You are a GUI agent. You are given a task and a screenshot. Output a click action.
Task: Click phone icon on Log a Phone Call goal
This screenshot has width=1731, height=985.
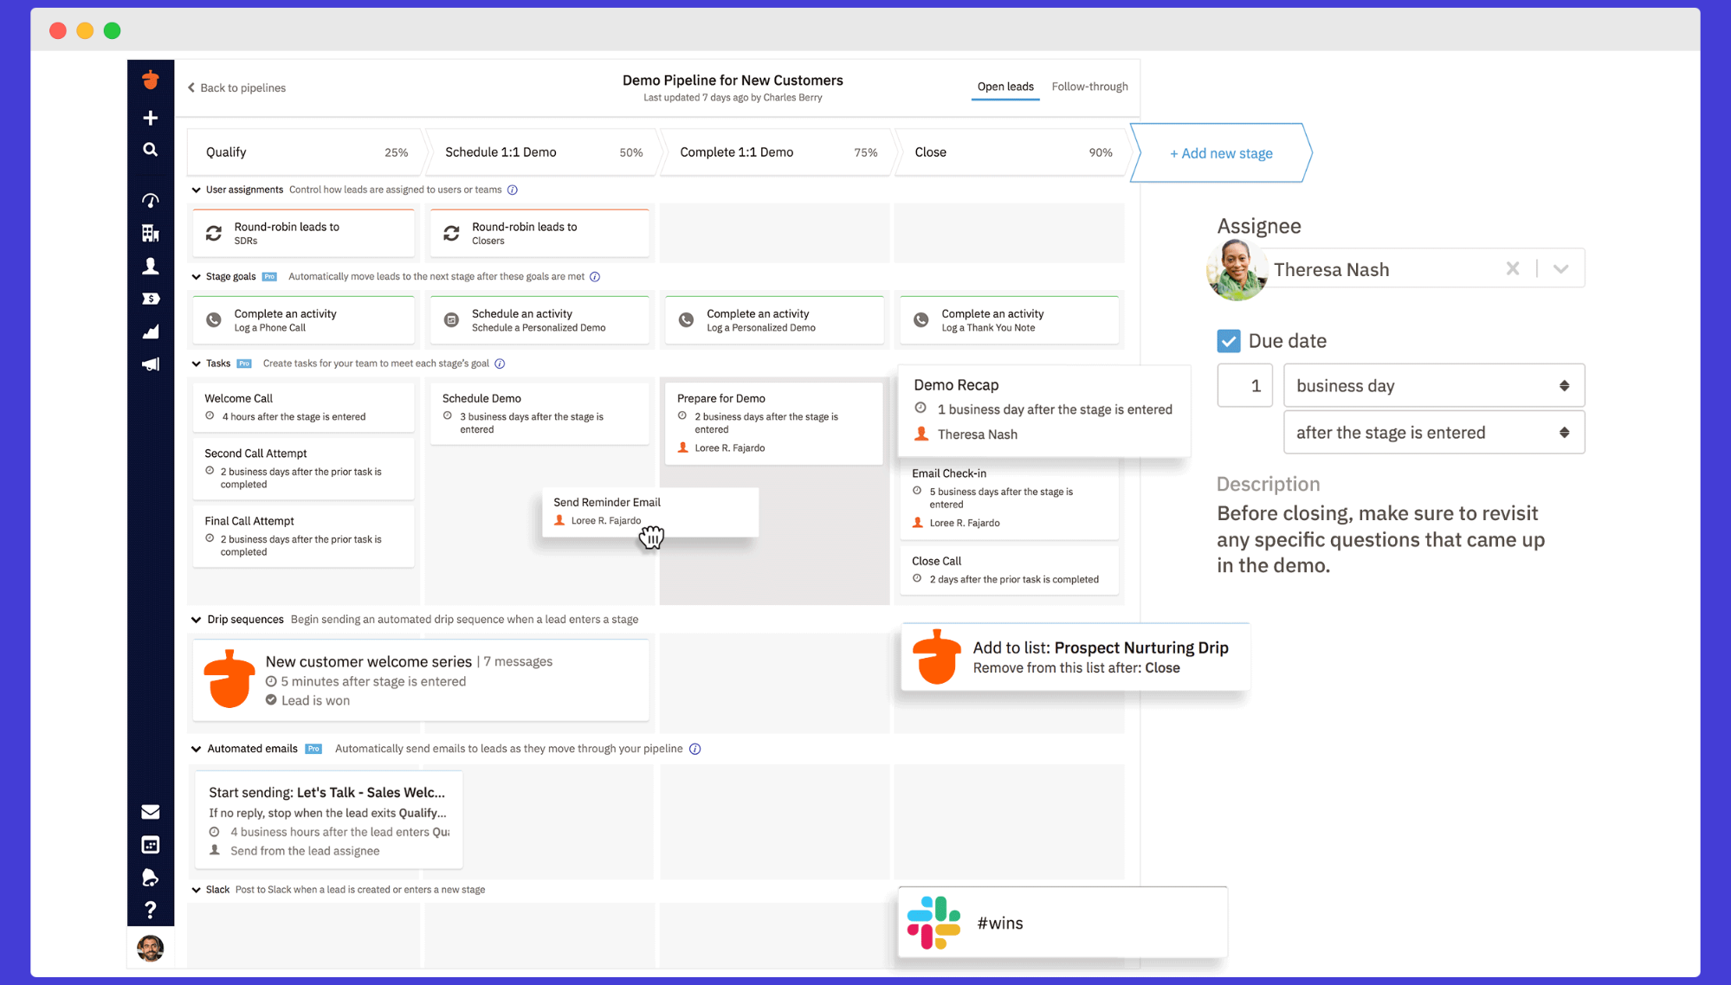214,320
